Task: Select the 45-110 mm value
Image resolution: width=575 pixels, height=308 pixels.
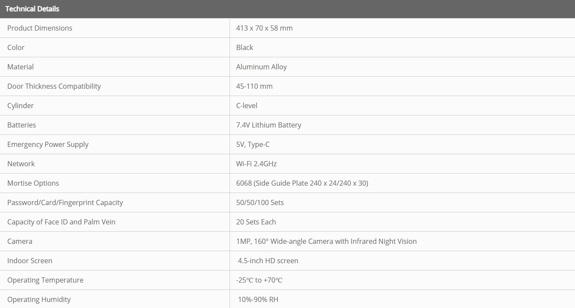Action: coord(254,86)
